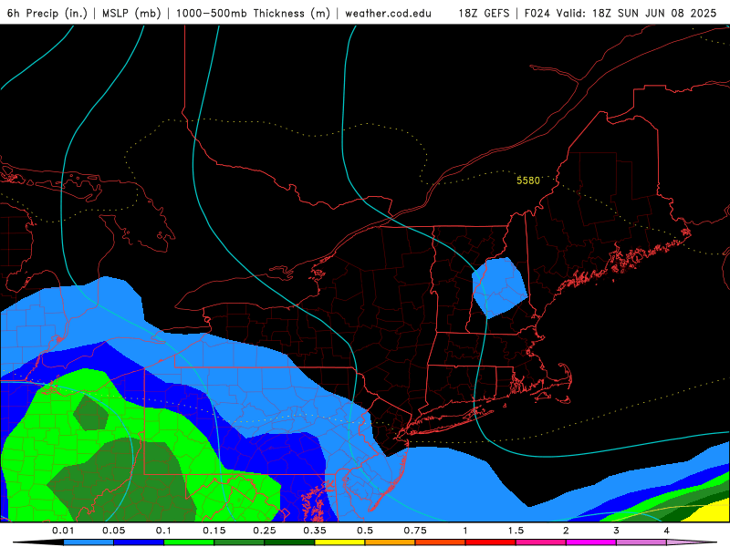
Task: Click the red 1–1.5 legend swatch
Action: tap(491, 542)
